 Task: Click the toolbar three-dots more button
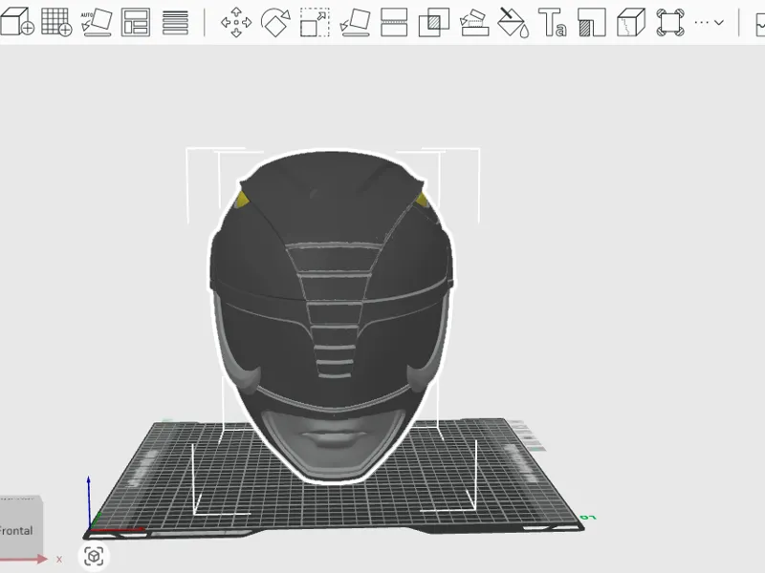[701, 22]
